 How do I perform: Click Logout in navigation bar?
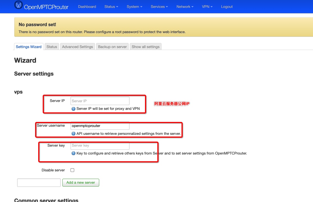(x=227, y=6)
